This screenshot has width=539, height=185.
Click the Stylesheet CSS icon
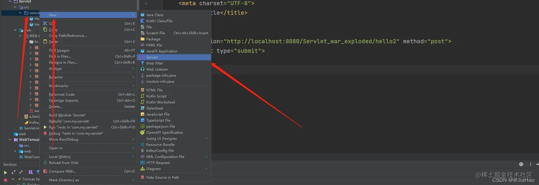(x=143, y=108)
